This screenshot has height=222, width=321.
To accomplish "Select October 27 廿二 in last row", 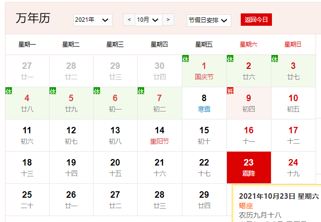I will [115, 200].
